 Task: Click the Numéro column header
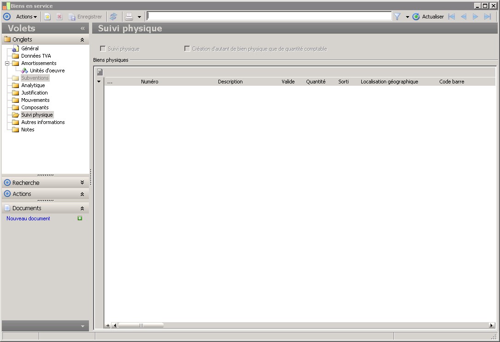coord(150,82)
